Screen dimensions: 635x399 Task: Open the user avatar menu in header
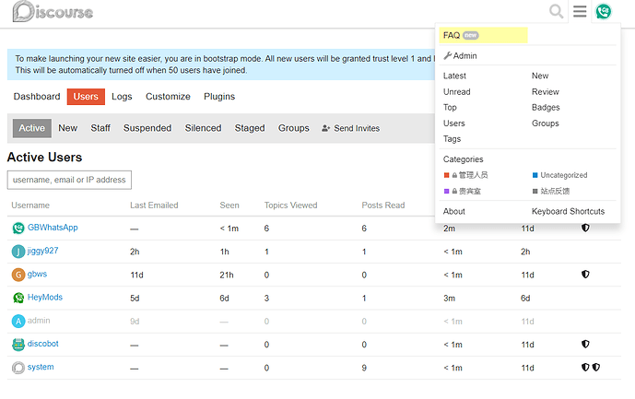(604, 11)
